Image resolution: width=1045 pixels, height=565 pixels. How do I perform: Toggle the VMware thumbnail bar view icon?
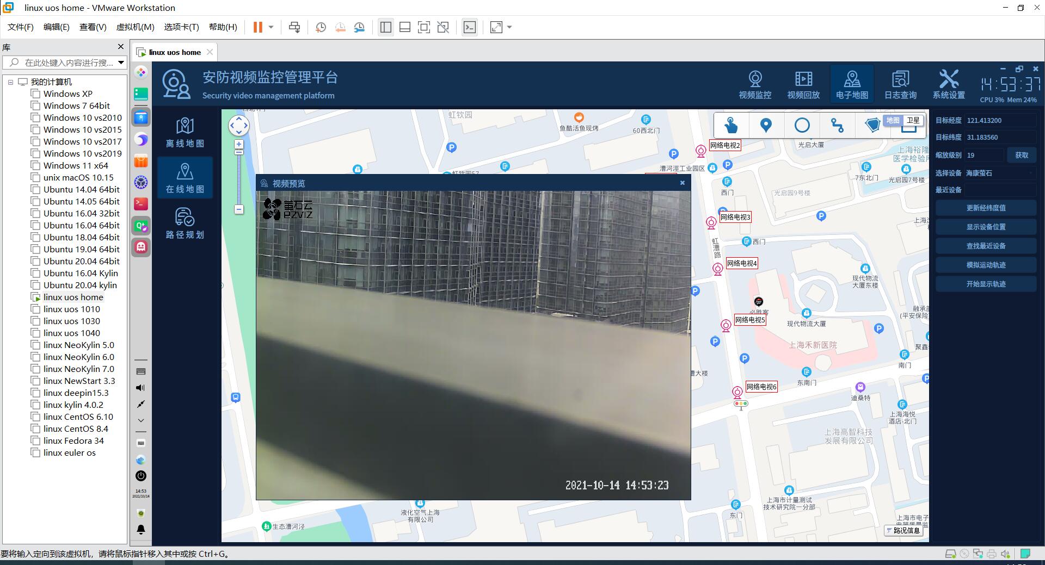[405, 27]
